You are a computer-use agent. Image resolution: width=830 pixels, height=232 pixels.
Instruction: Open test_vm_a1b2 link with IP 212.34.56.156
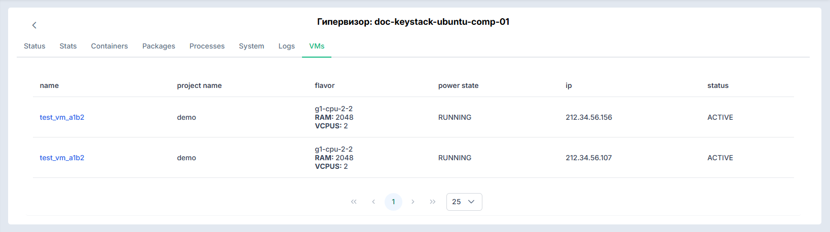(62, 117)
